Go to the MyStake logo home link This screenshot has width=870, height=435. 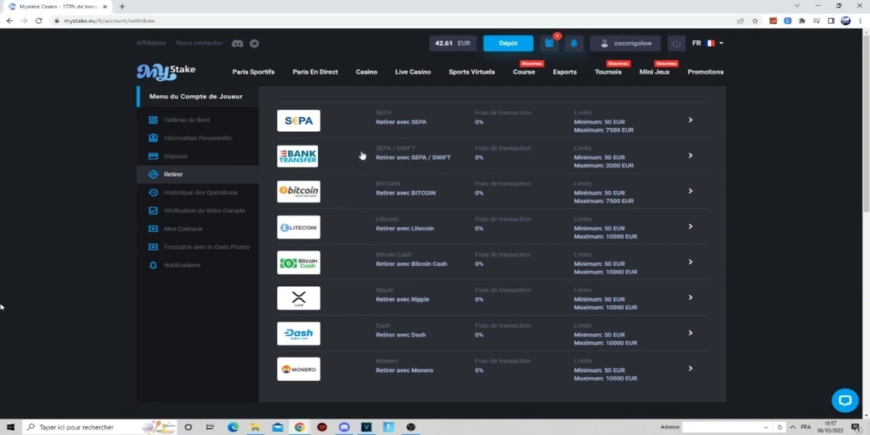click(166, 71)
